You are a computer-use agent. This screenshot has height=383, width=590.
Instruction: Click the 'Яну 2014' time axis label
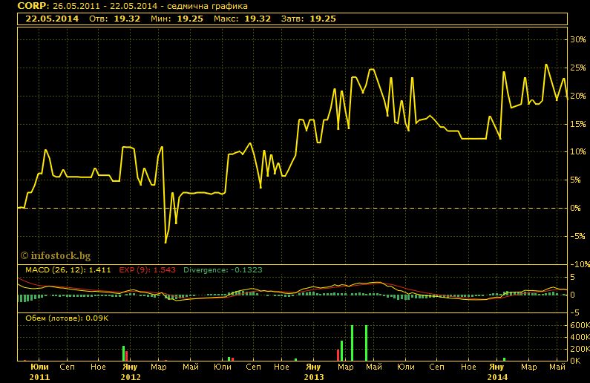497,372
